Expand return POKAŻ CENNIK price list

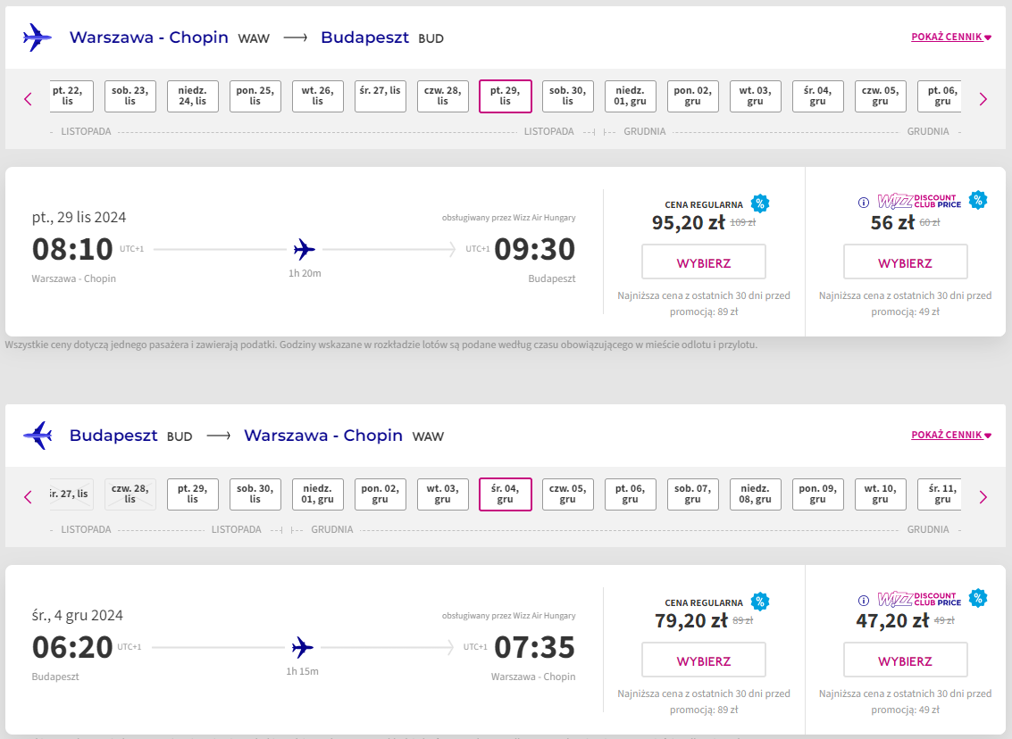[x=950, y=435]
